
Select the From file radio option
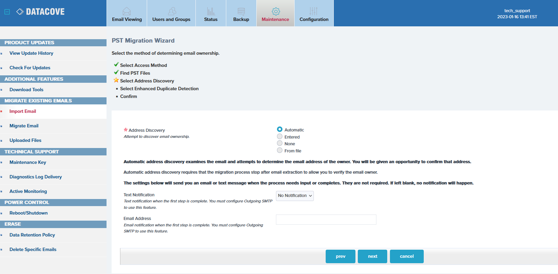(280, 150)
